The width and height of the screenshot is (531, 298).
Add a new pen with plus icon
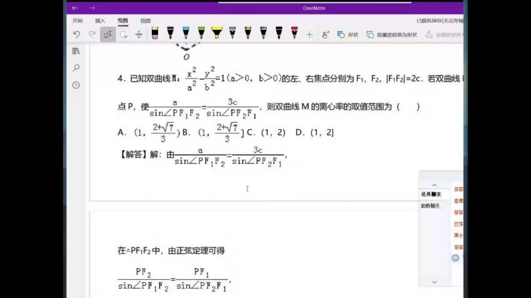point(309,34)
